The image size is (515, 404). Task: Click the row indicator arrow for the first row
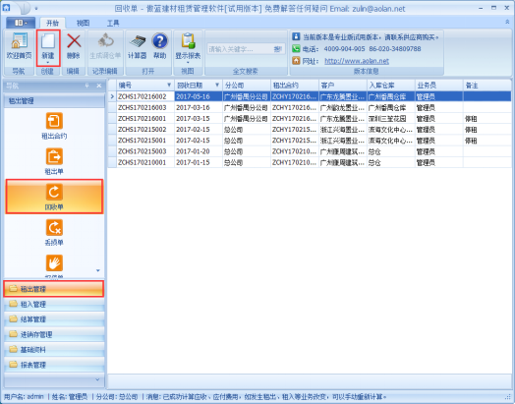pyautogui.click(x=112, y=96)
